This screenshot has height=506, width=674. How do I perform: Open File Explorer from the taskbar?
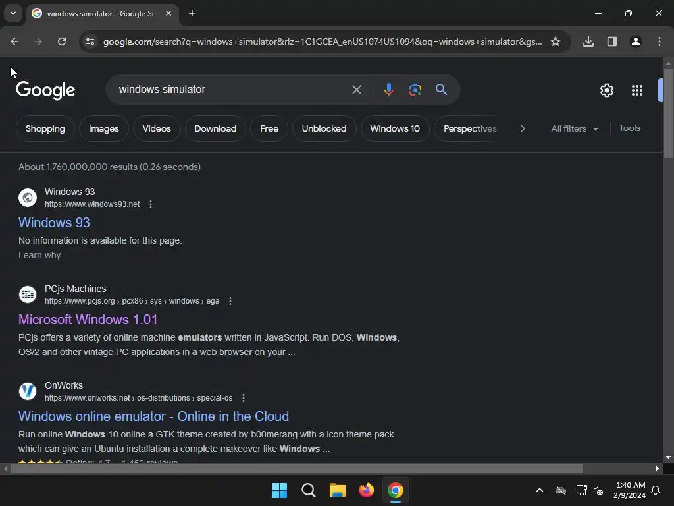(x=338, y=490)
